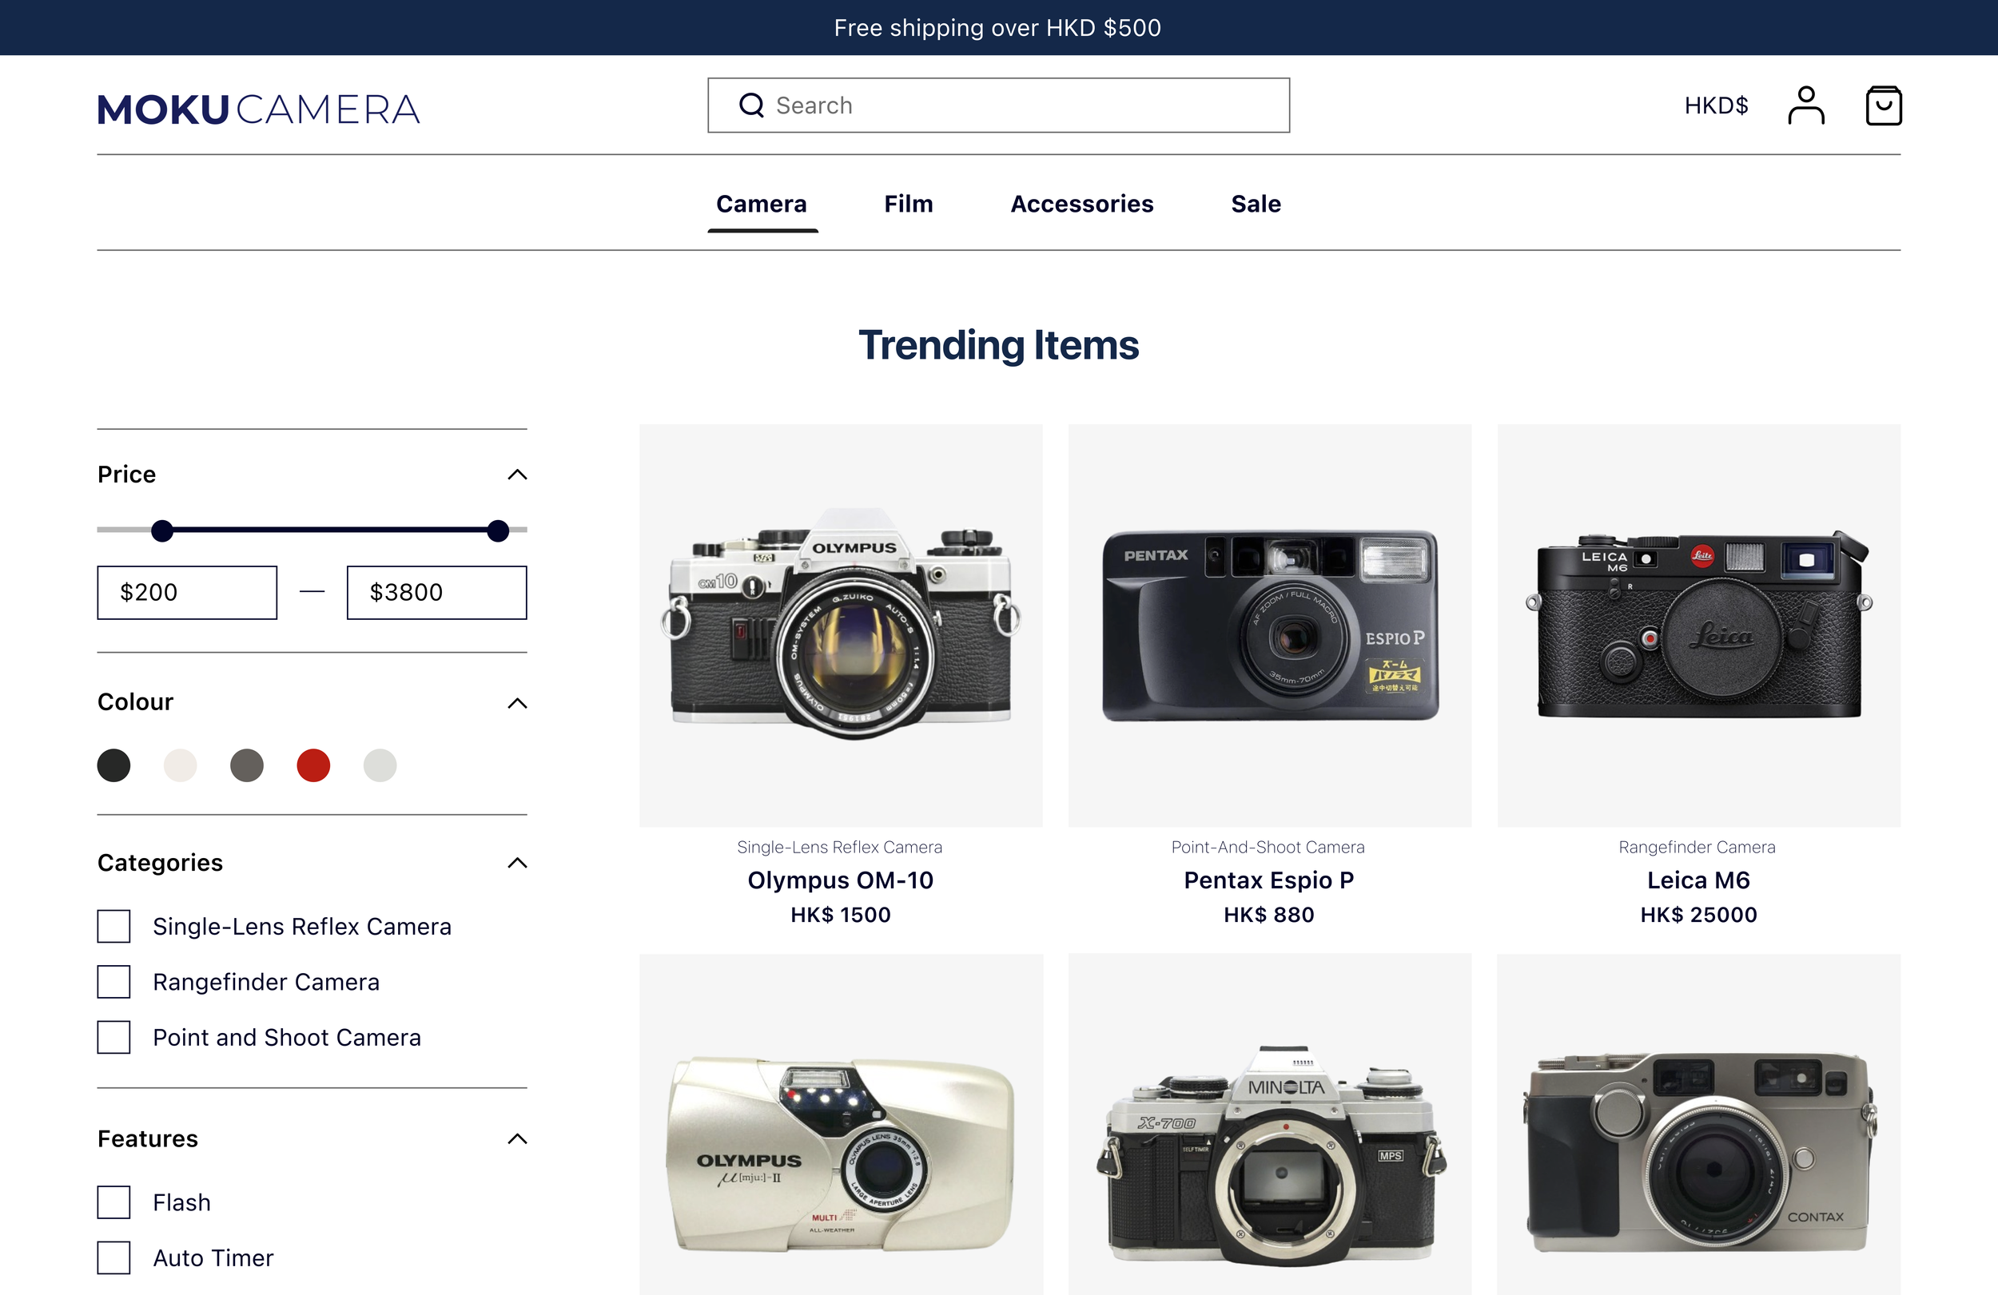The image size is (1998, 1295).
Task: Click the search magnifier icon
Action: [x=750, y=105]
